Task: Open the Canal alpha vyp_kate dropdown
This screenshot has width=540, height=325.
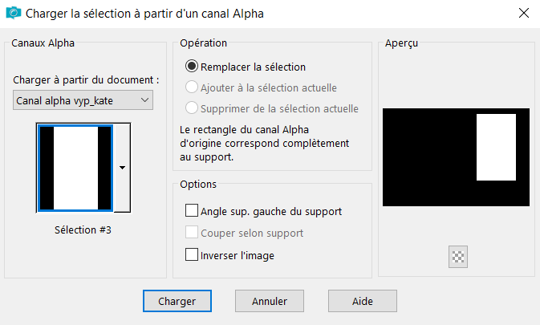Action: tap(83, 100)
